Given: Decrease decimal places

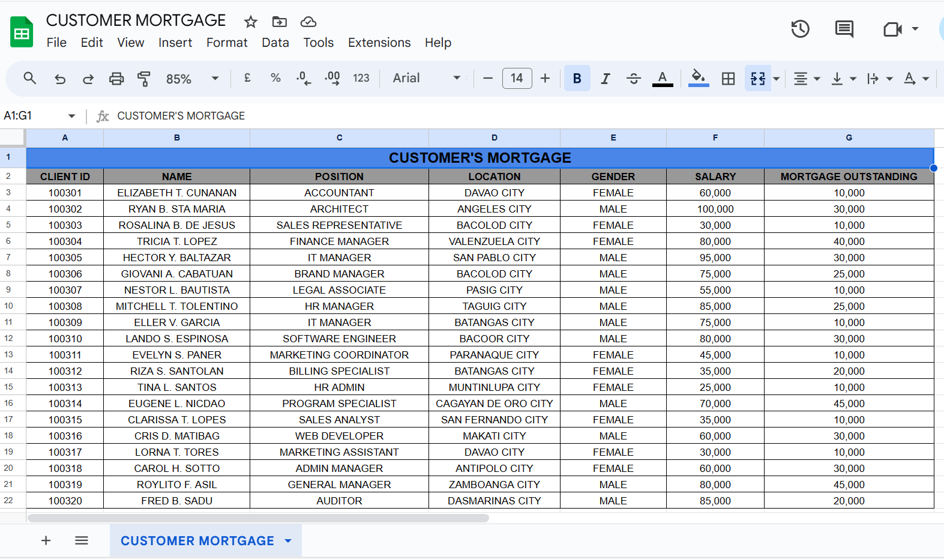Looking at the screenshot, I should [304, 78].
